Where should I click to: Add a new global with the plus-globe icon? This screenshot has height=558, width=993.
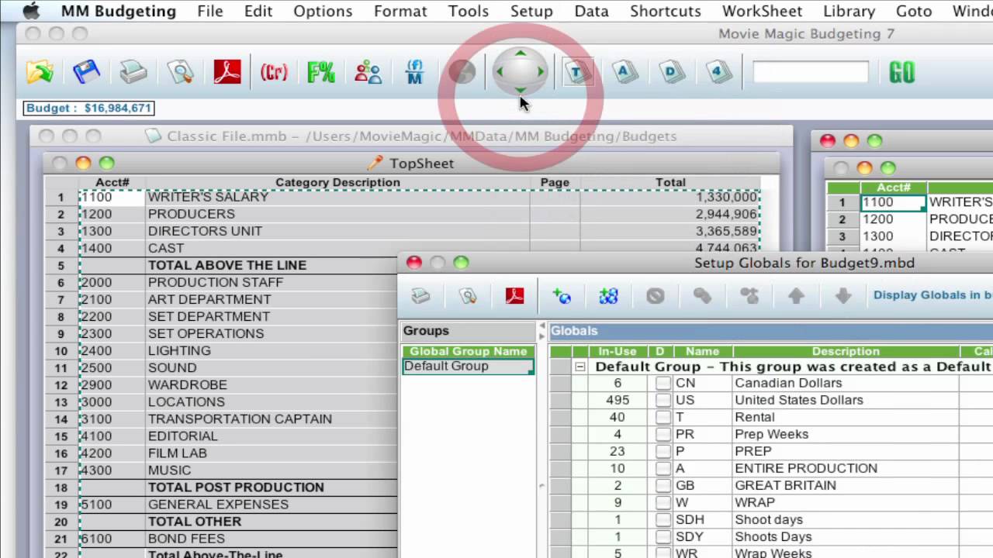[x=562, y=296]
